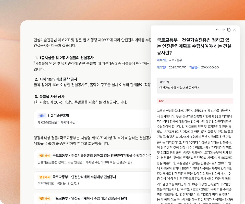Click the side panel title 국토교통부 - 건설기술진흥법

point(194,46)
